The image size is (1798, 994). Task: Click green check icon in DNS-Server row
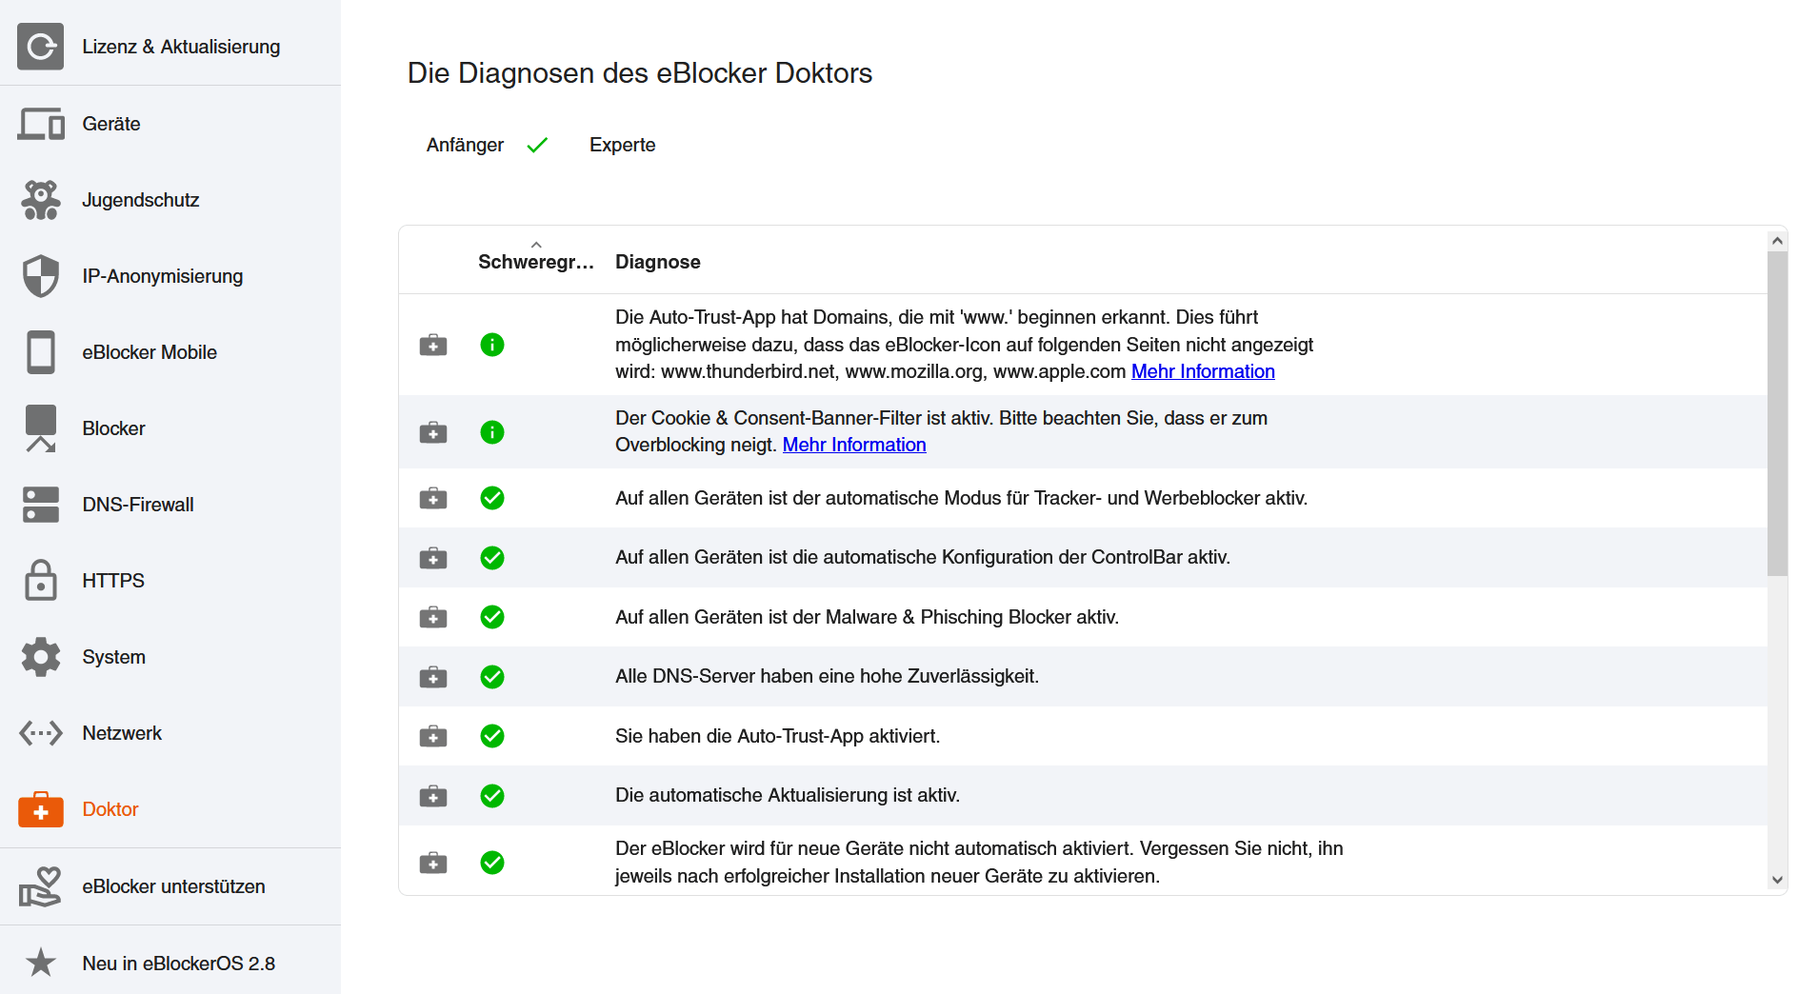[492, 677]
